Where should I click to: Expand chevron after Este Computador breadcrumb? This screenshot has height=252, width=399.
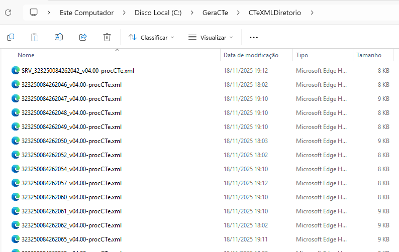(x=124, y=13)
